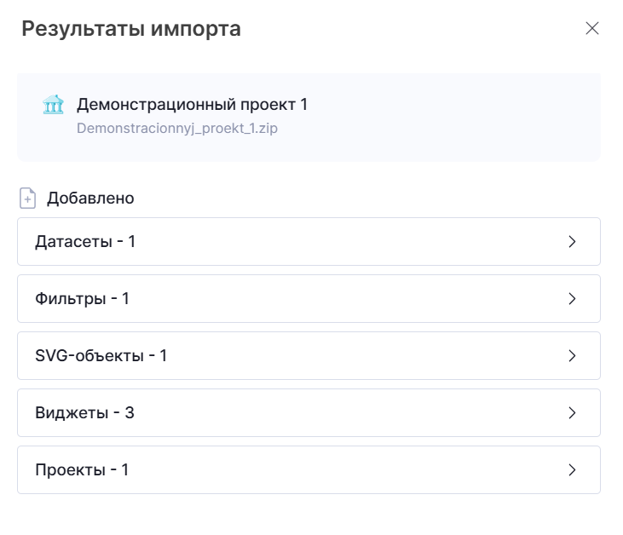This screenshot has width=623, height=535.
Task: Expand the Виджеты row chevron
Action: tap(572, 413)
